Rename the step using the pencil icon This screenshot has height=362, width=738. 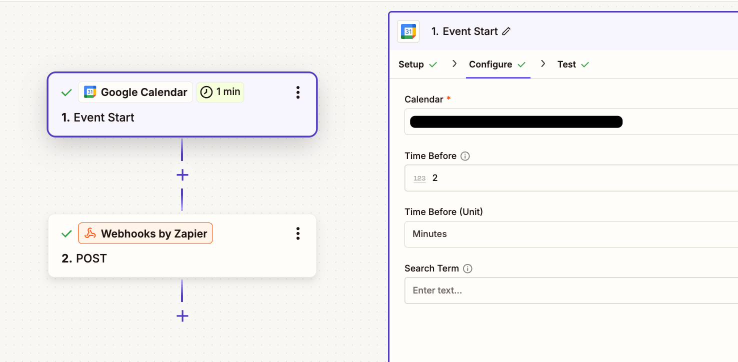506,31
